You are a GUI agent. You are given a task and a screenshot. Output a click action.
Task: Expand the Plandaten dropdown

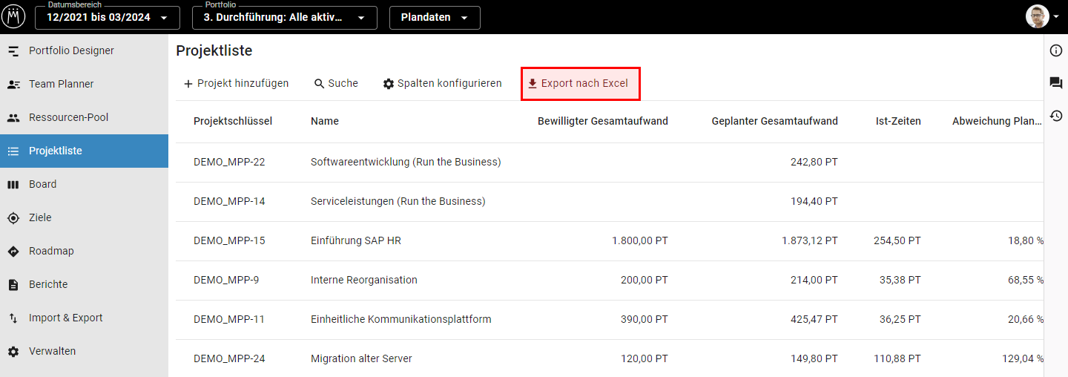435,18
